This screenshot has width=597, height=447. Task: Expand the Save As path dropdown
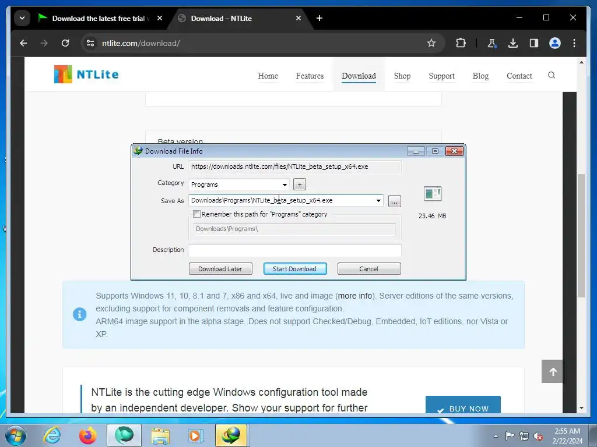378,201
